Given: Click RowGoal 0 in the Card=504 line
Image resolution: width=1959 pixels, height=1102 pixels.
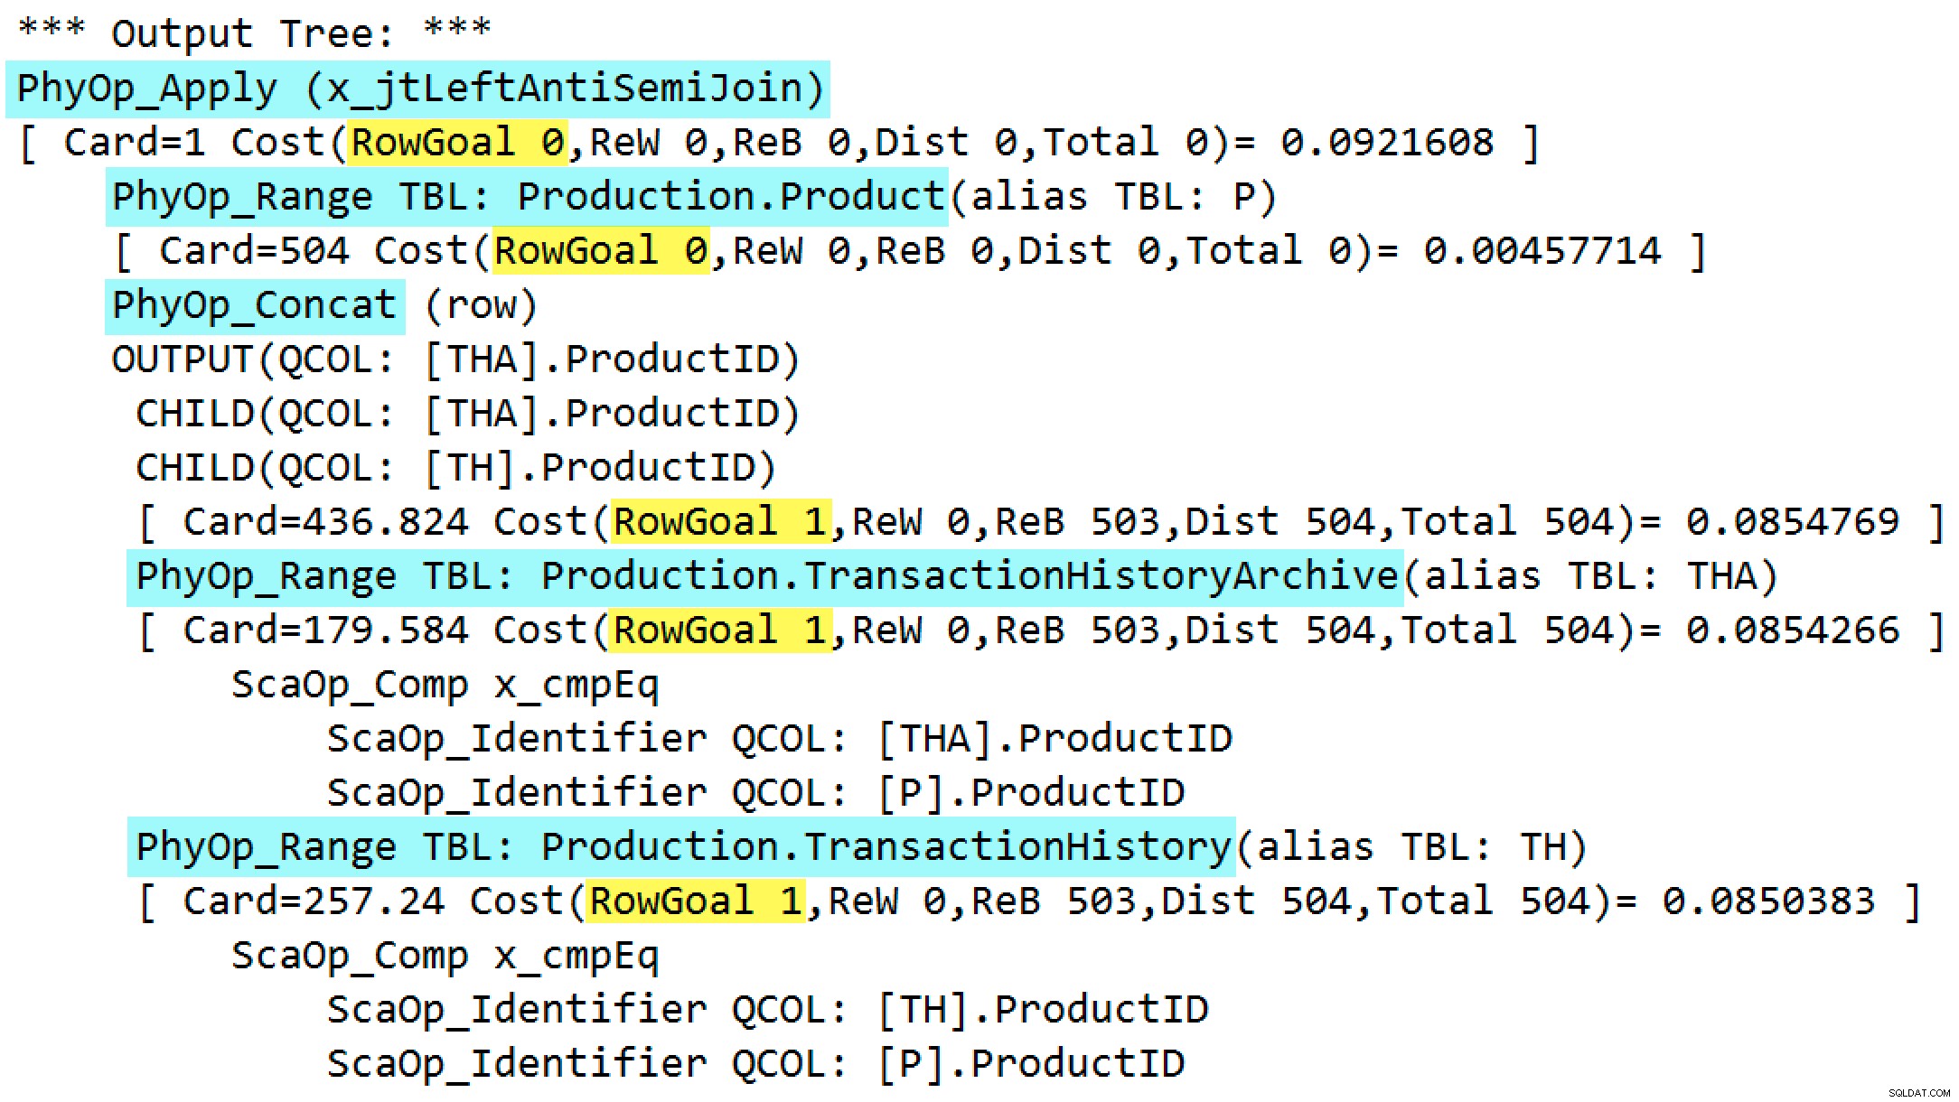Looking at the screenshot, I should (601, 251).
